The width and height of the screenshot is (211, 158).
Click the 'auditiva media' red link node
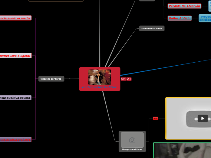pyautogui.click(x=15, y=18)
